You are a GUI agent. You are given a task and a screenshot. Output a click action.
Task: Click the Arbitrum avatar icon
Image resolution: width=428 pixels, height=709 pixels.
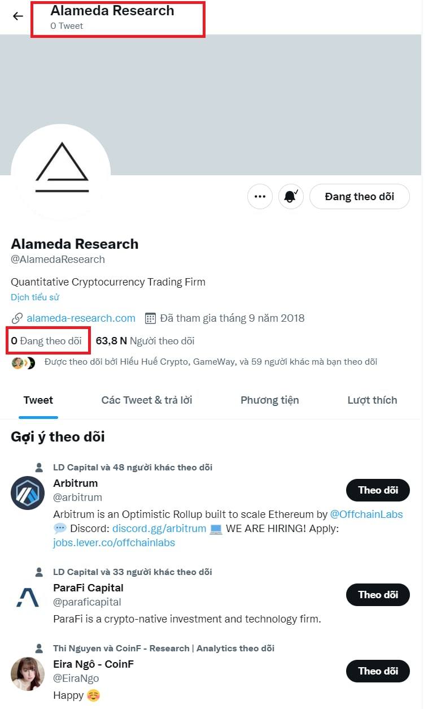click(28, 494)
